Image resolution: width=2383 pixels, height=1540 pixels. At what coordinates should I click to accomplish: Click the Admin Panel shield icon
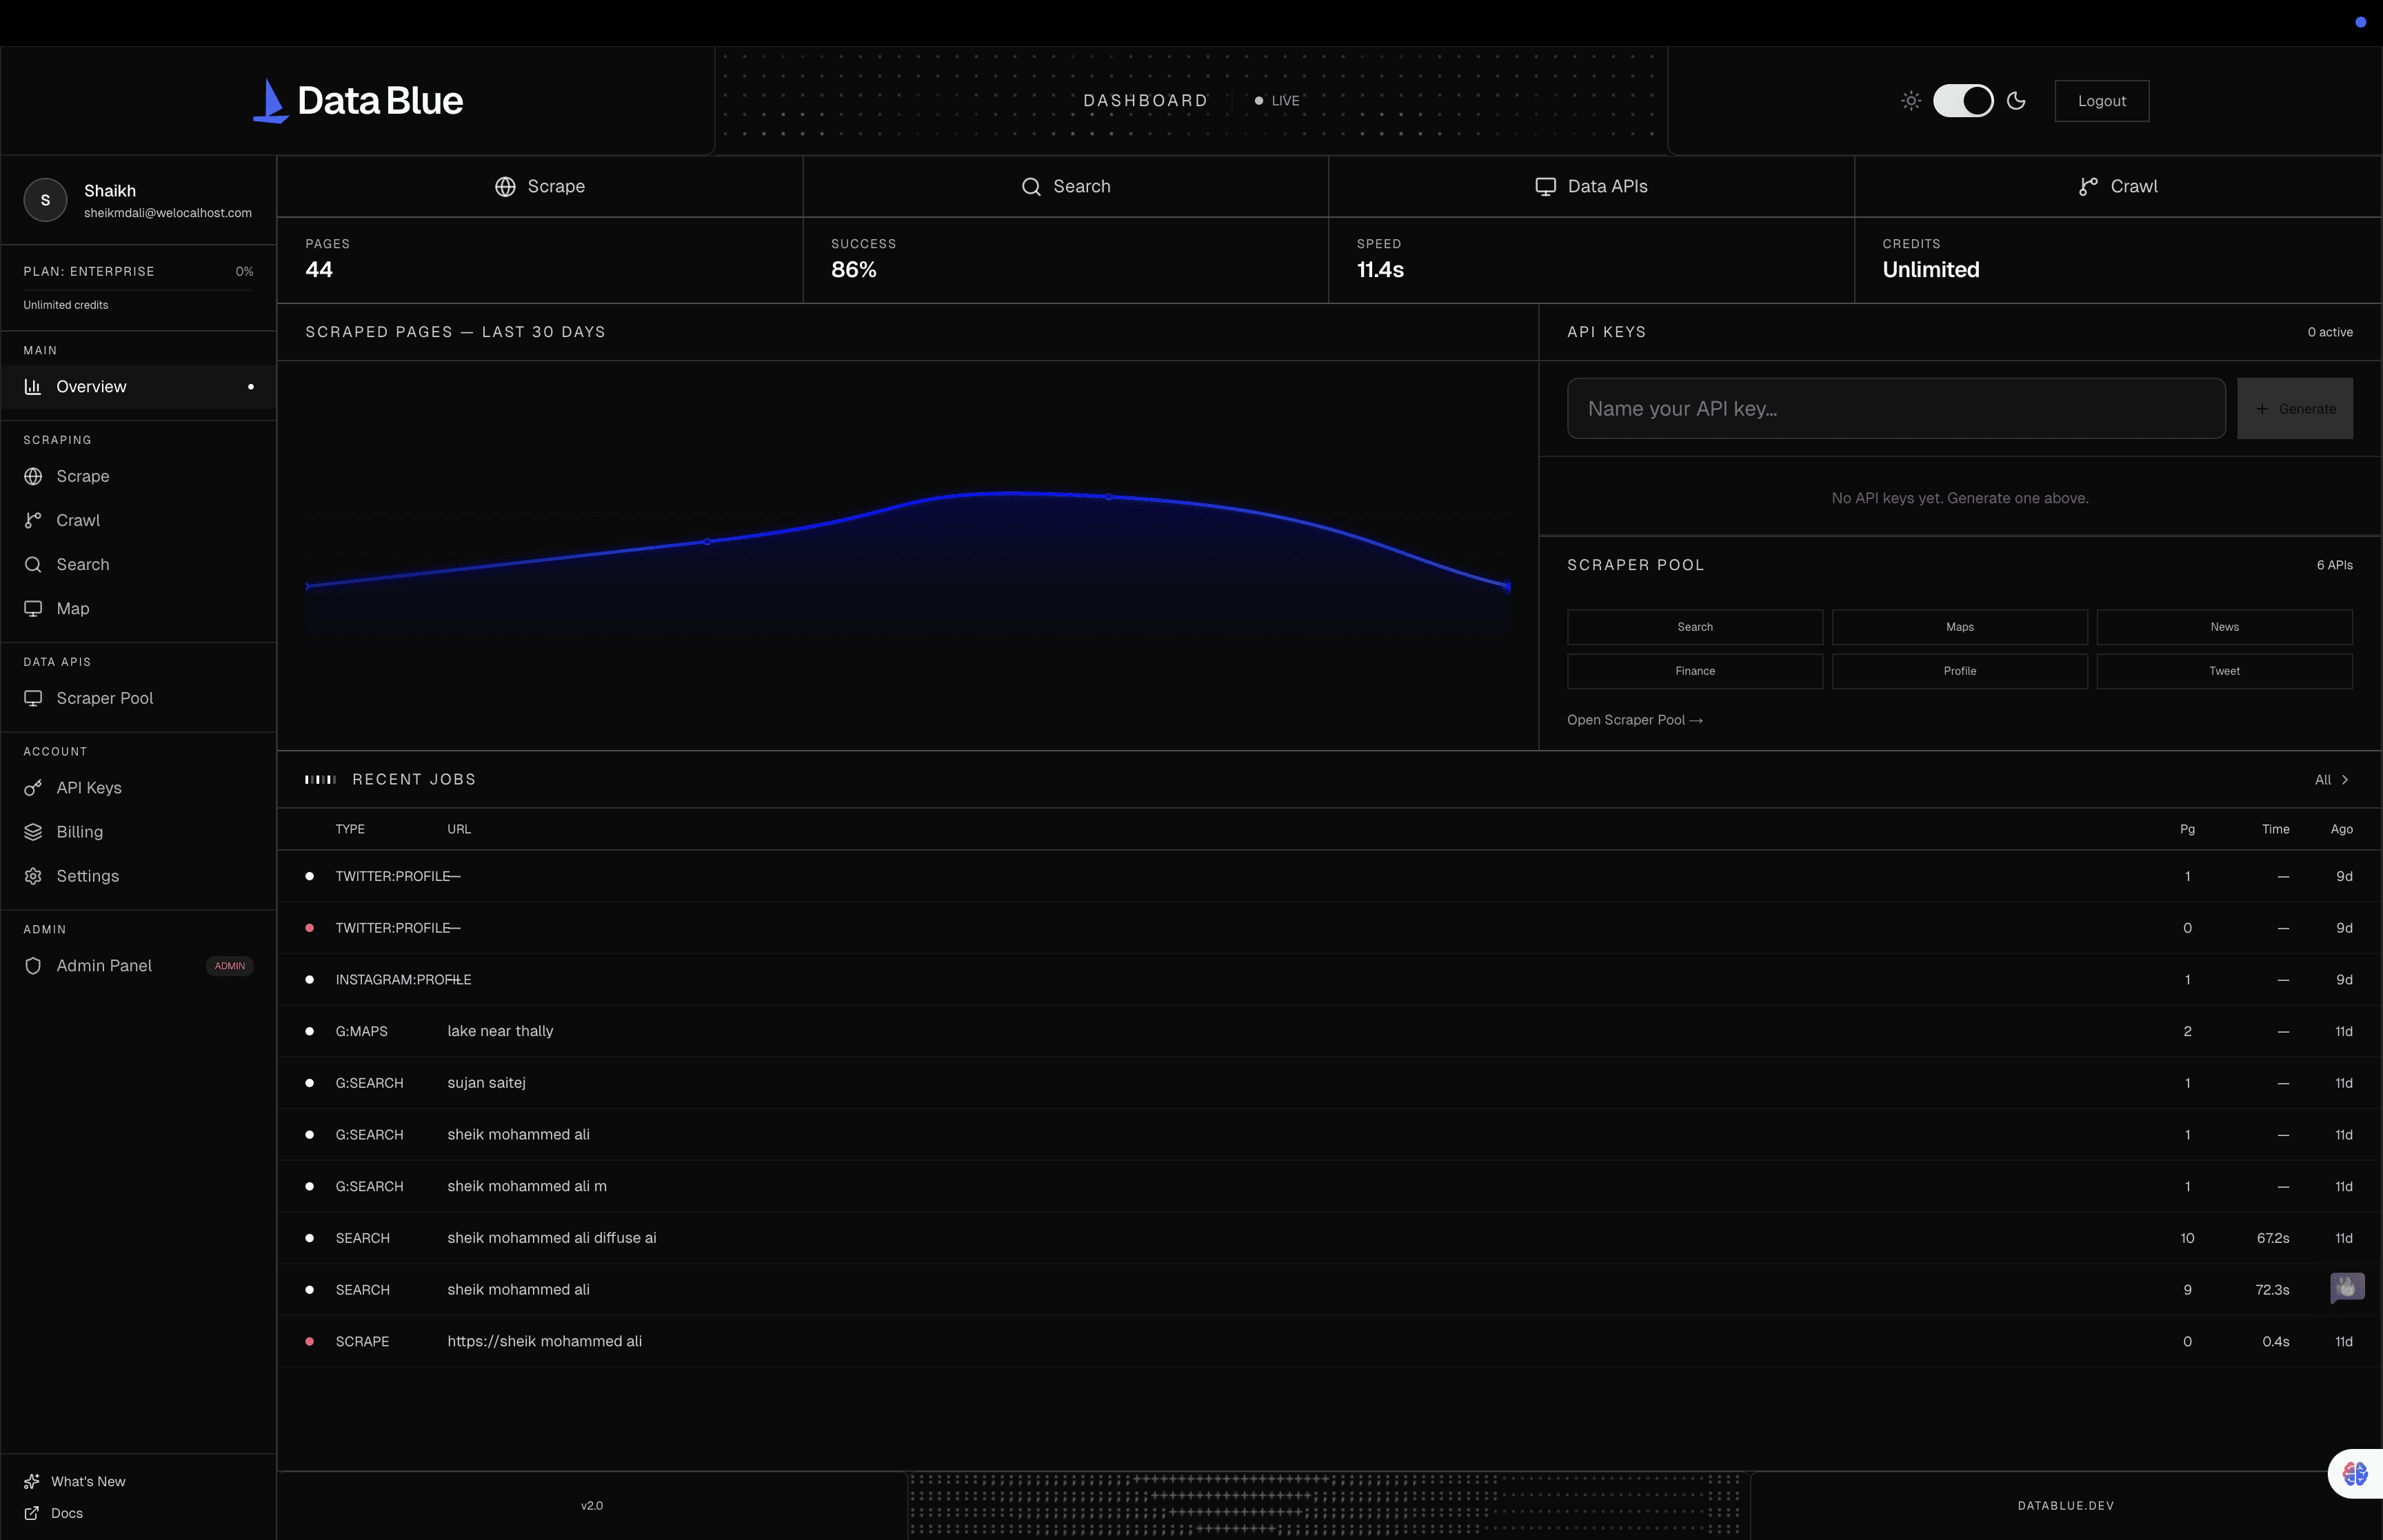[33, 966]
